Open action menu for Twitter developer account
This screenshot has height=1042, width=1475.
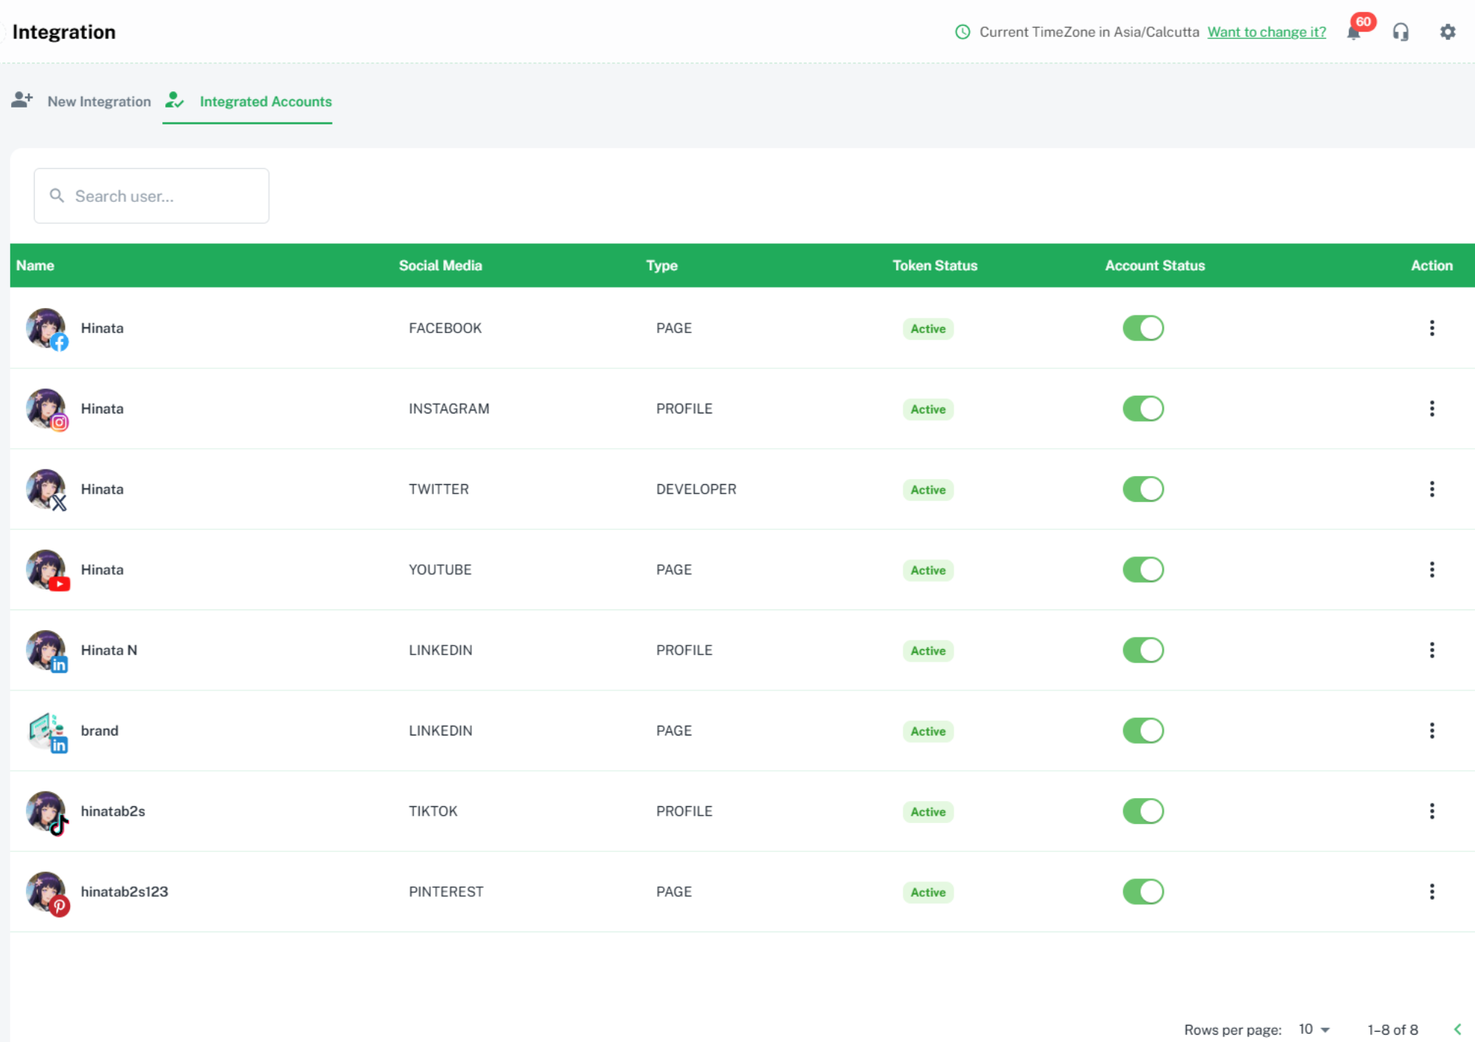[1431, 489]
